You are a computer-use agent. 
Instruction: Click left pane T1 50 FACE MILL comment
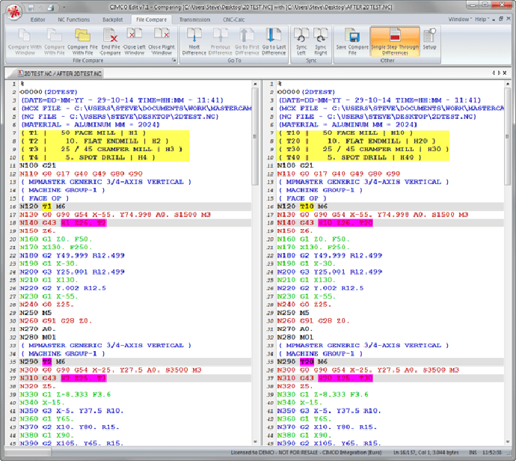84,133
